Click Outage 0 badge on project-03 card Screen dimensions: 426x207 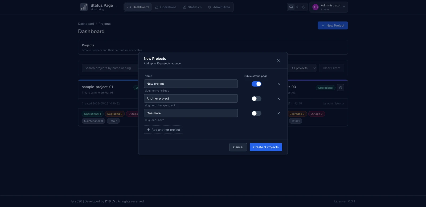(x=317, y=114)
